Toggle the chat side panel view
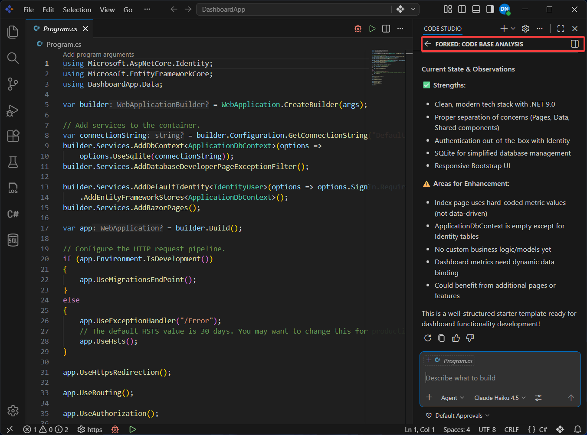This screenshot has width=587, height=435. (575, 44)
